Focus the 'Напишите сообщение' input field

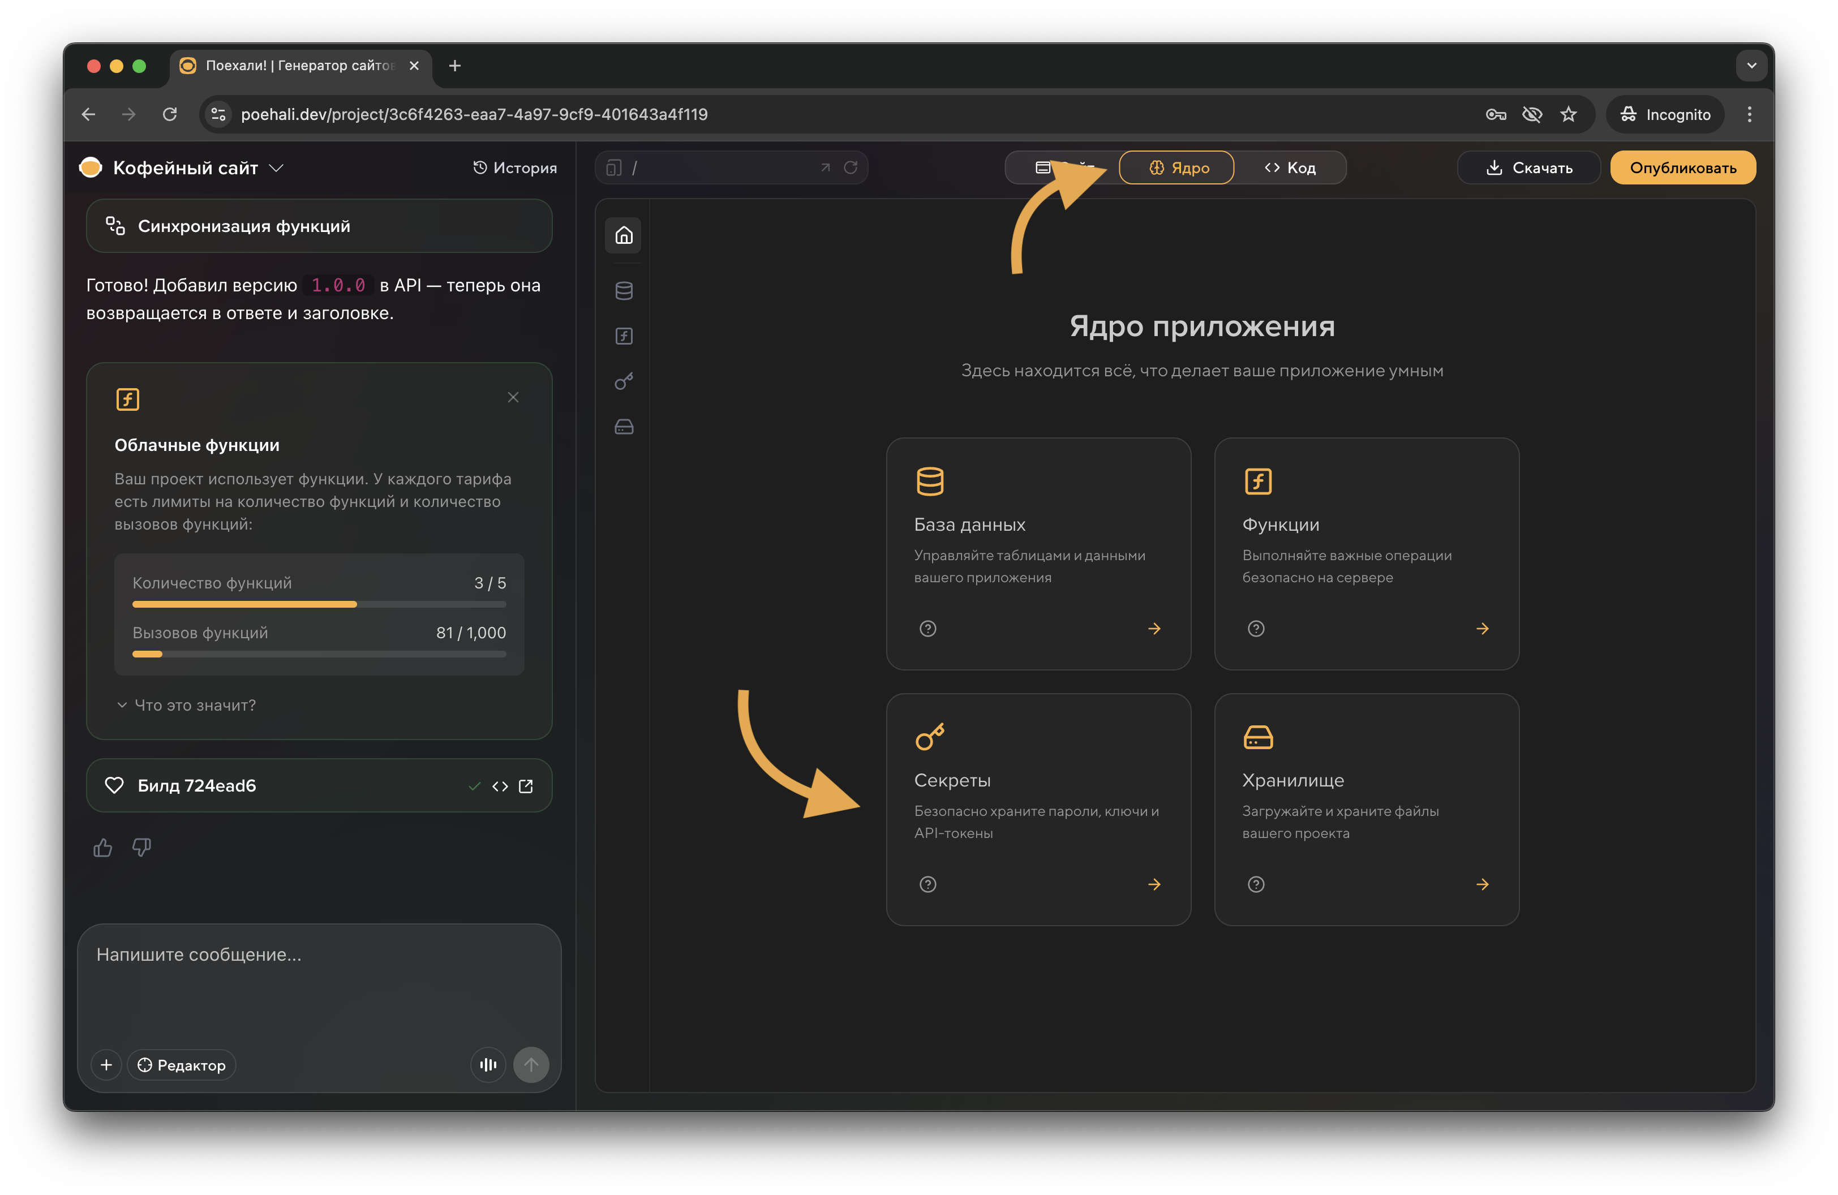318,981
